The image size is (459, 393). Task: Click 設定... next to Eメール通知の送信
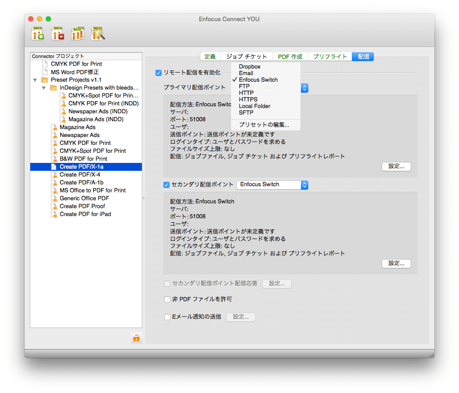click(241, 317)
